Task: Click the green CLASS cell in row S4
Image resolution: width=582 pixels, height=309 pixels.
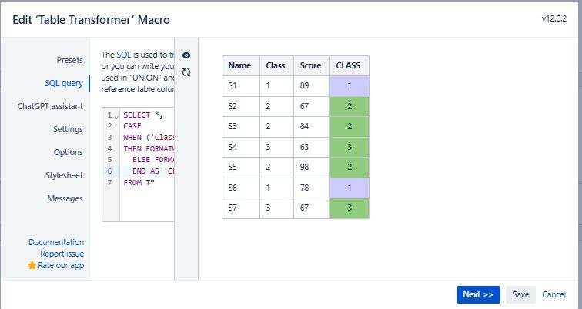Action: (x=350, y=147)
